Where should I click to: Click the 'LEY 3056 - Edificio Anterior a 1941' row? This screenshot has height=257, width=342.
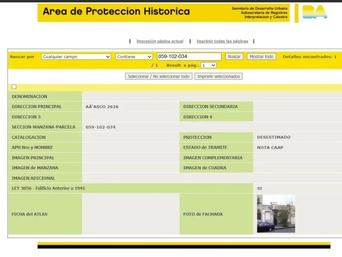point(48,188)
